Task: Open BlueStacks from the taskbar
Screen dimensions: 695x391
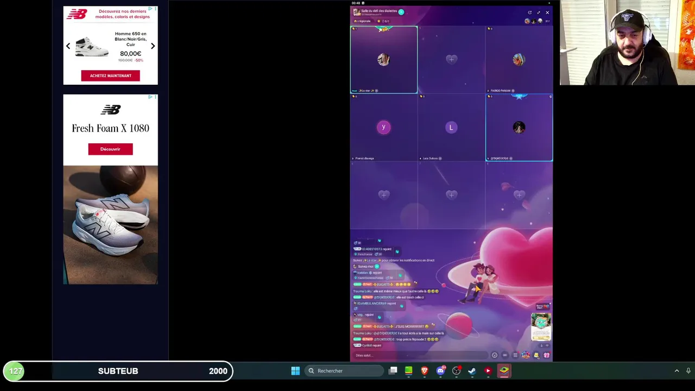Action: coord(504,371)
